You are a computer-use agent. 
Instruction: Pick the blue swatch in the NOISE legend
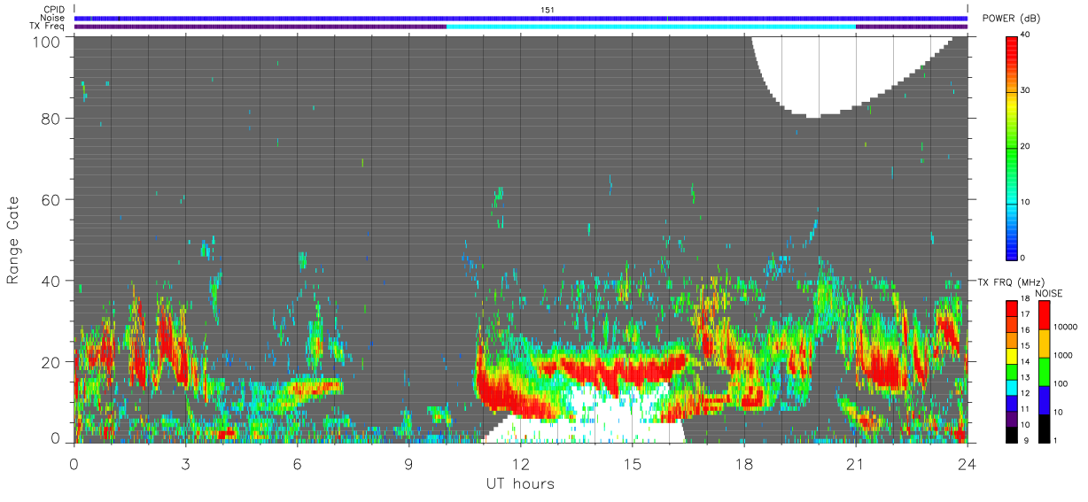tap(1044, 399)
